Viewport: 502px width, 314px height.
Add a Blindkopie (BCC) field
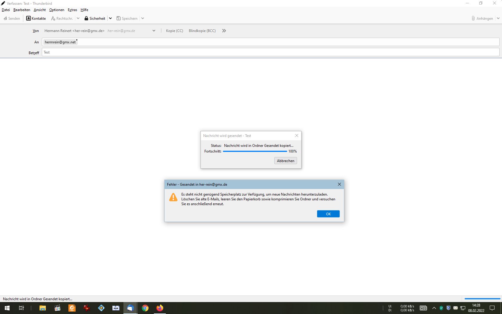click(x=202, y=31)
